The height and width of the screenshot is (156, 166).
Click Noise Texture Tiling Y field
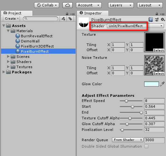tap(136, 68)
